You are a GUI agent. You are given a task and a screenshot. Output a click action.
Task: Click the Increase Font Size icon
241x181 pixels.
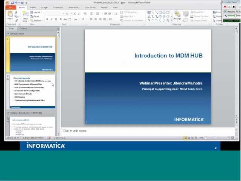75,14
